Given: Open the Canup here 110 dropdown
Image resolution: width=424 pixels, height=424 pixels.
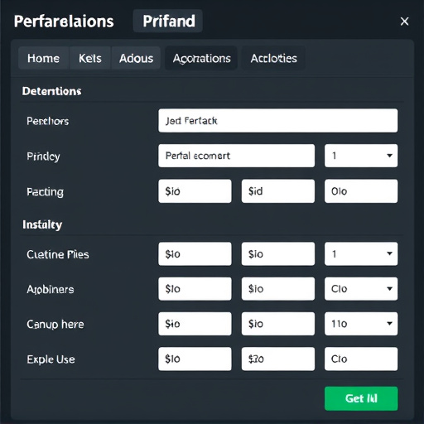Looking at the screenshot, I should coord(361,324).
